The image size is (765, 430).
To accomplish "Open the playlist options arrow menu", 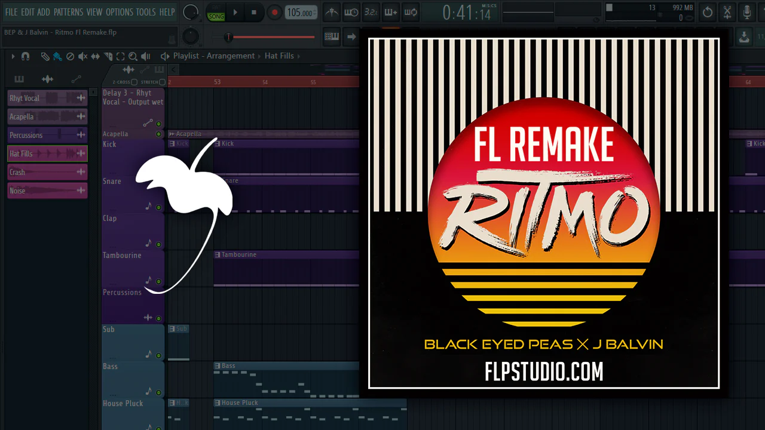I will 13,56.
